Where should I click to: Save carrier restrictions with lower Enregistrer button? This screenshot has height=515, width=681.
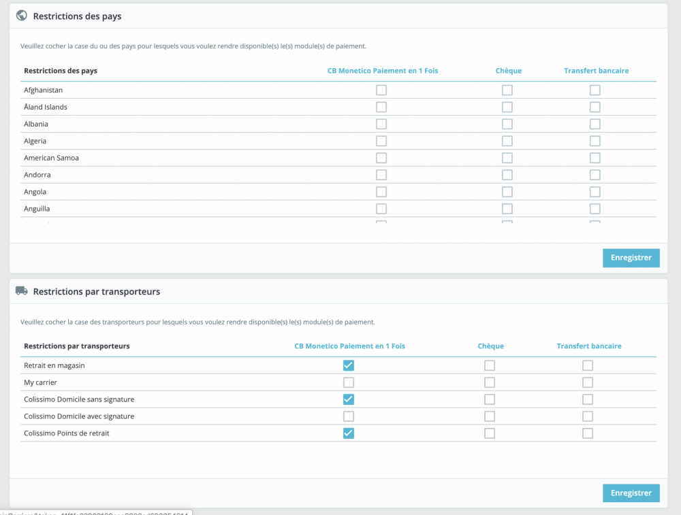[x=631, y=493]
